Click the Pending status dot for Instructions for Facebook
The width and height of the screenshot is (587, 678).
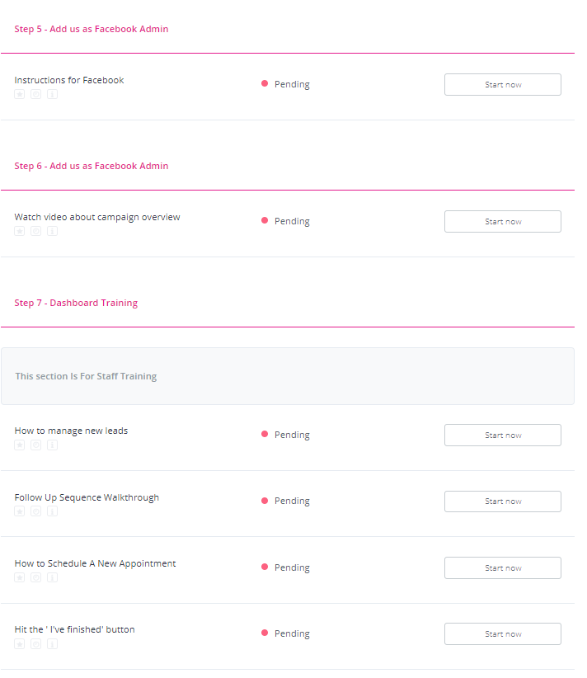tap(265, 83)
